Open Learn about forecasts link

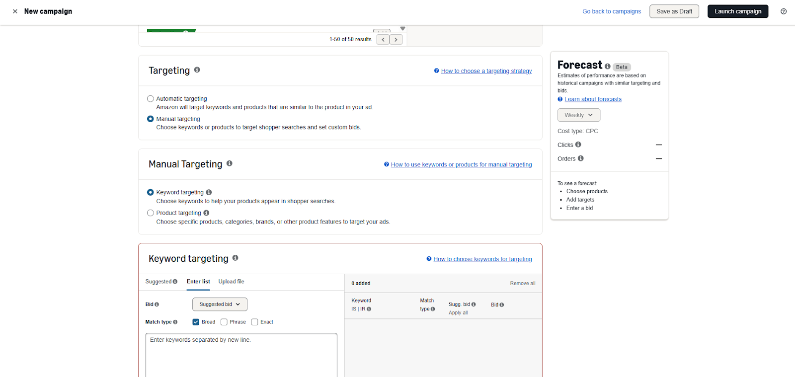click(593, 99)
